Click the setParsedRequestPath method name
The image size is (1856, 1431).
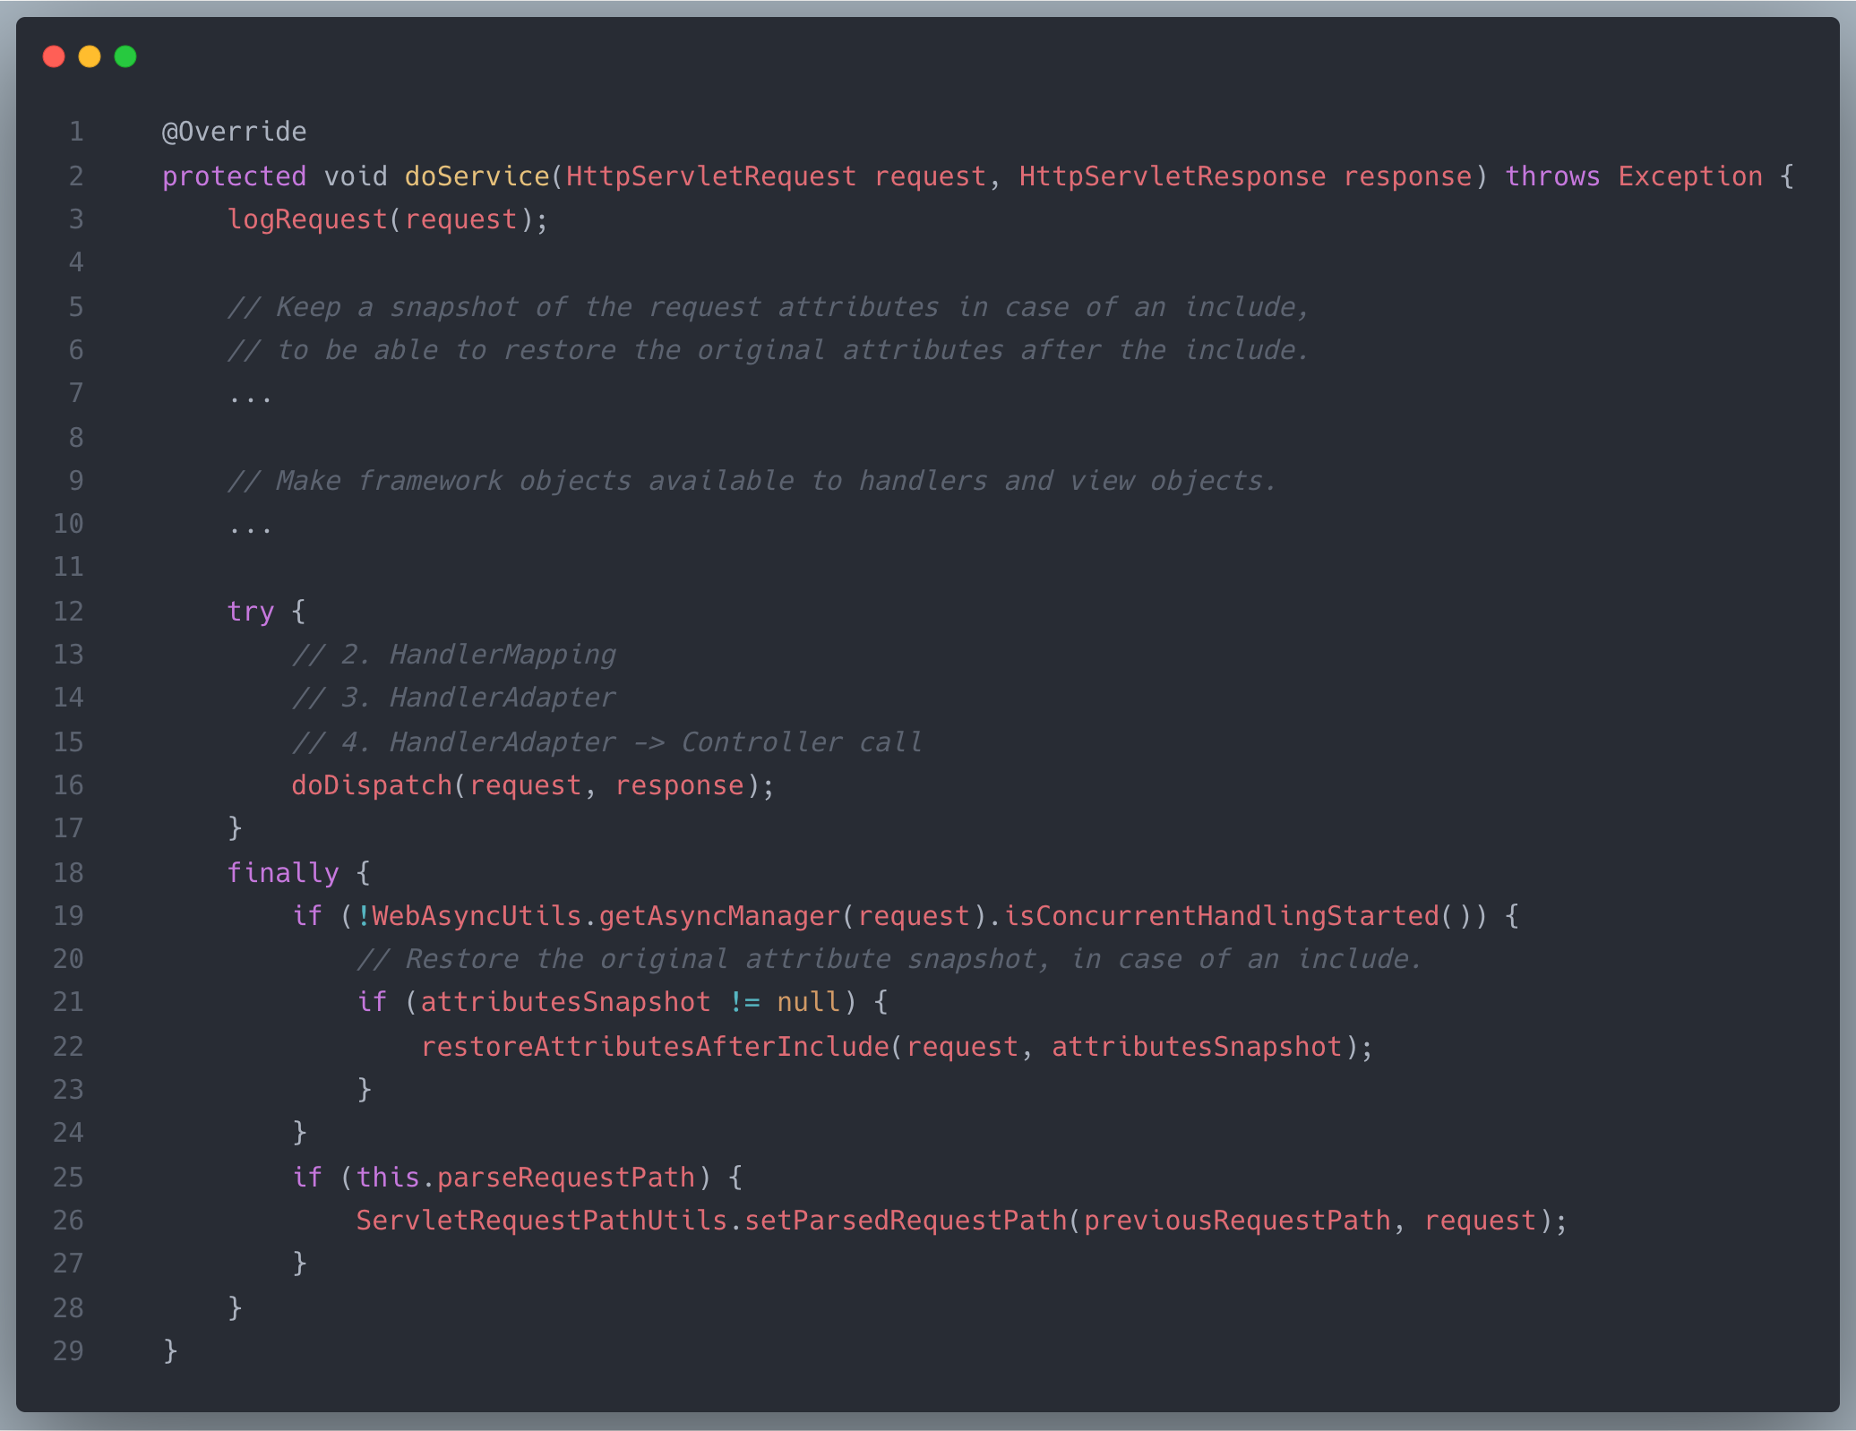tap(906, 1221)
